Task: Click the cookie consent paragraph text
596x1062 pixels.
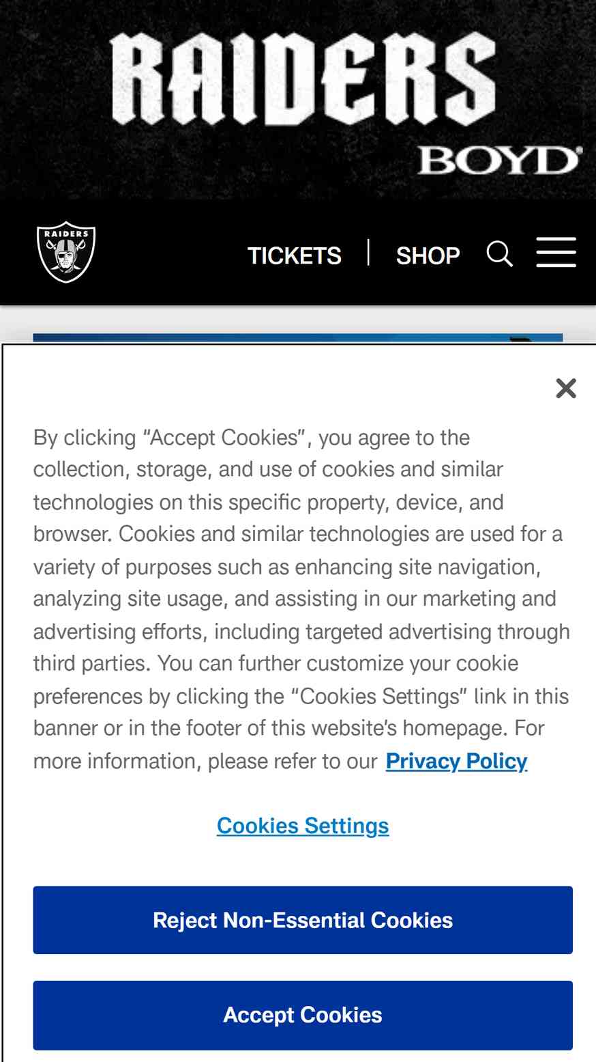Action: click(301, 599)
